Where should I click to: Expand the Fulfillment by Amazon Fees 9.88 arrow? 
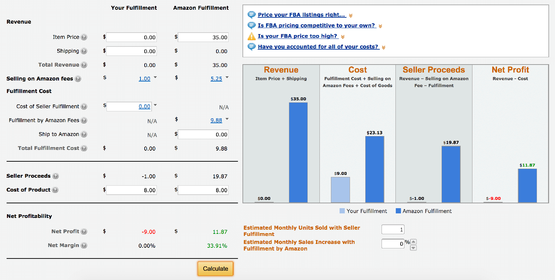pos(227,119)
